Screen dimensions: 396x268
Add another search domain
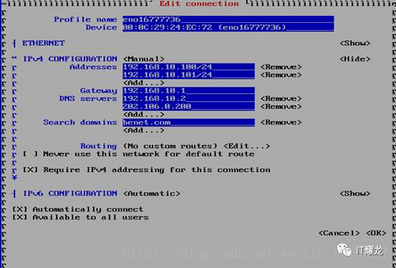point(144,130)
